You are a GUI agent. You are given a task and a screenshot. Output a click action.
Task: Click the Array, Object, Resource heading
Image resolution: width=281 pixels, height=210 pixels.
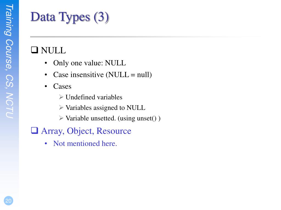(x=86, y=131)
